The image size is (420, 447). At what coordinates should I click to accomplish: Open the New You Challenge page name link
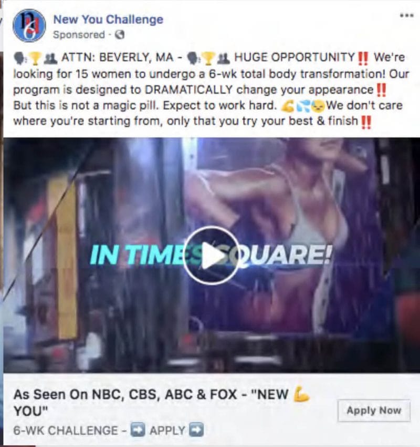click(109, 19)
